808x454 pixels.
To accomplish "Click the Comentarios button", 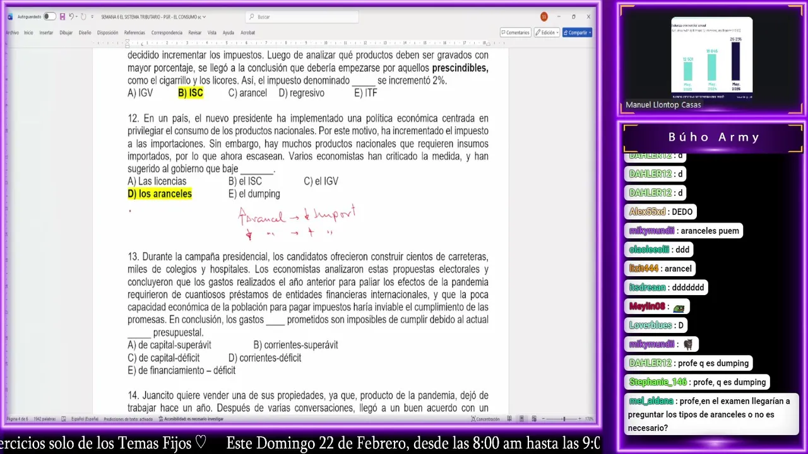I will [515, 32].
